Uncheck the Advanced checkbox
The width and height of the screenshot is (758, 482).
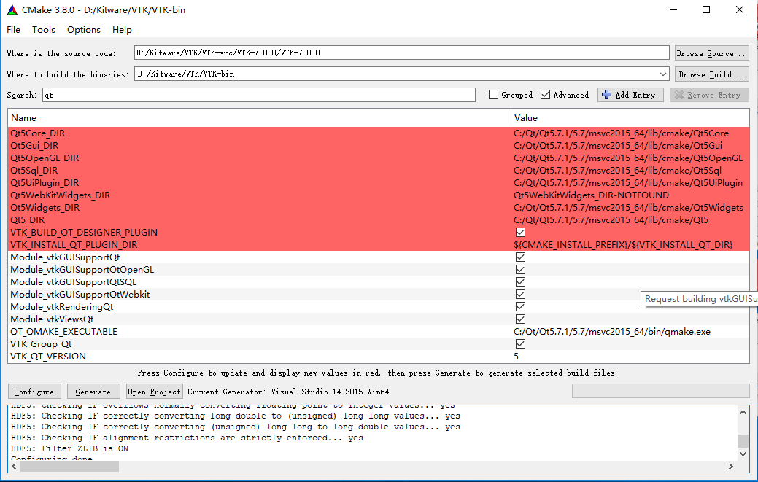click(x=545, y=95)
